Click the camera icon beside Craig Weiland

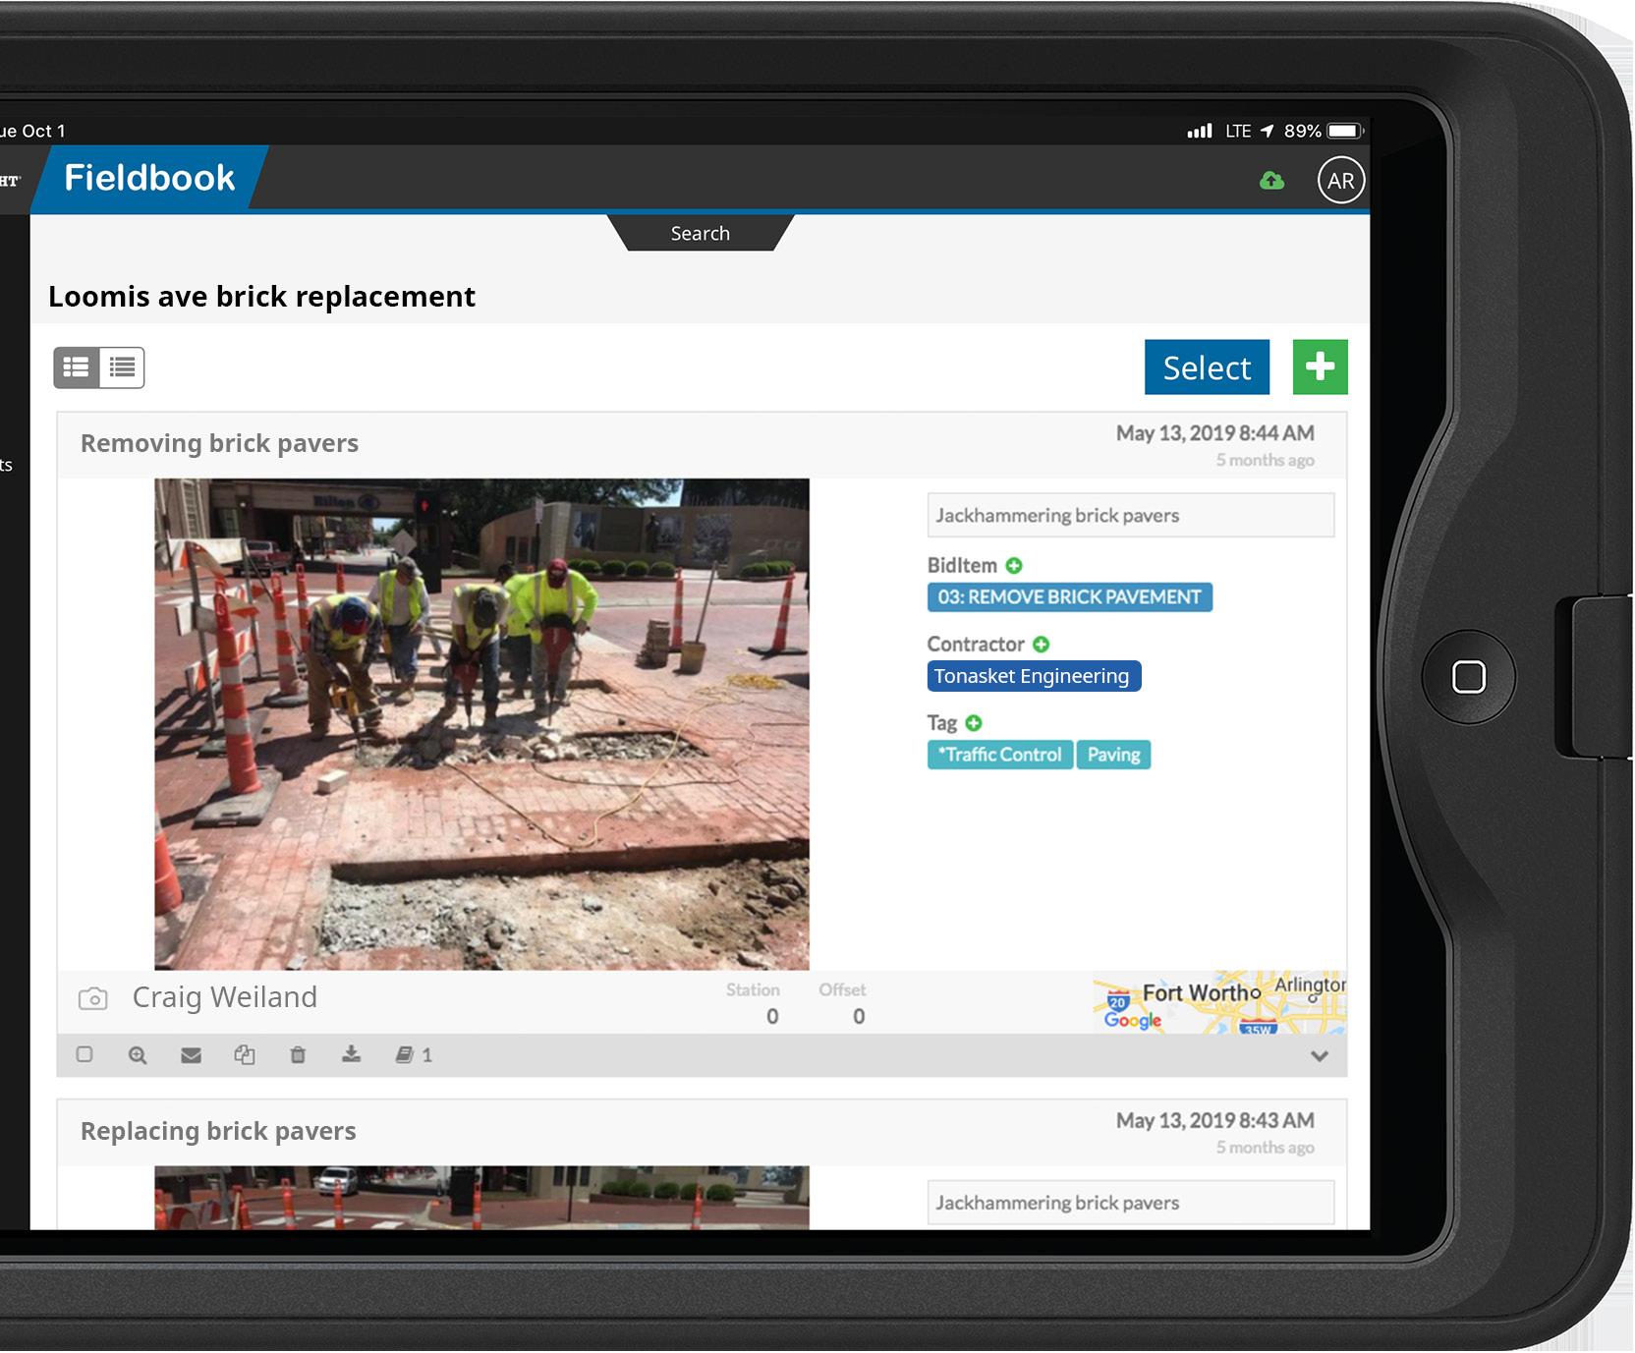point(93,998)
